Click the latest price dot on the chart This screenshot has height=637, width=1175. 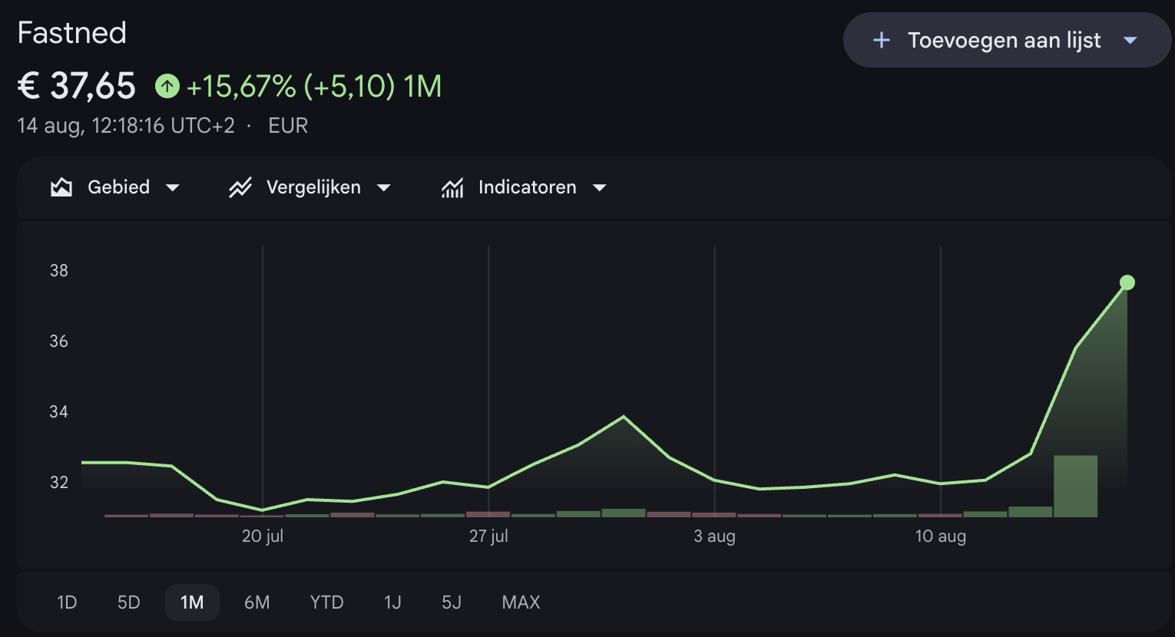tap(1127, 282)
